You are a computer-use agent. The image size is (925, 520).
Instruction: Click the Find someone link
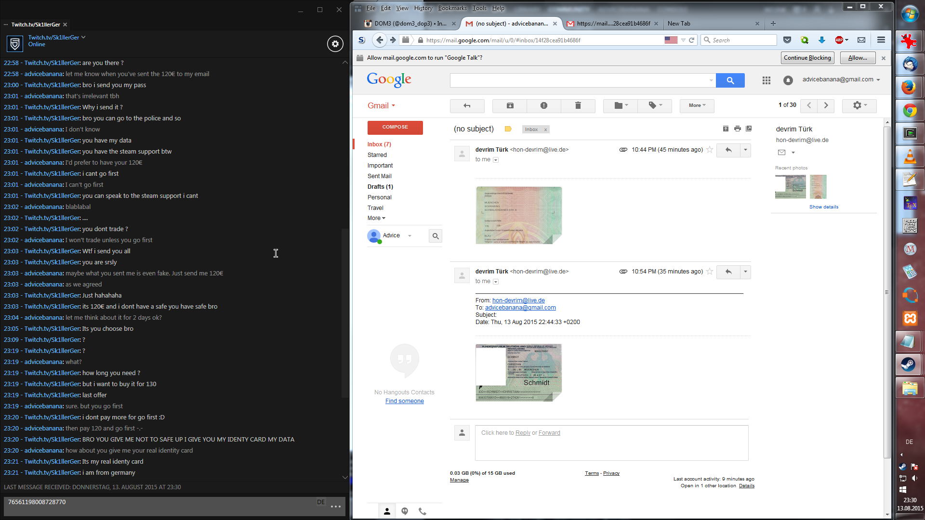(404, 401)
